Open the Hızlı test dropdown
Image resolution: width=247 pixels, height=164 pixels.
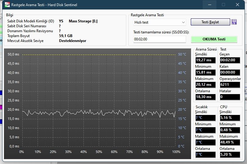[x=159, y=22]
